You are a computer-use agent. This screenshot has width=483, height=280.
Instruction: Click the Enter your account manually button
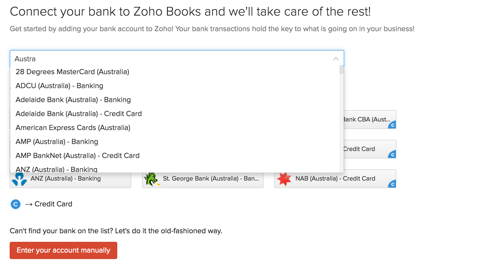tap(63, 250)
